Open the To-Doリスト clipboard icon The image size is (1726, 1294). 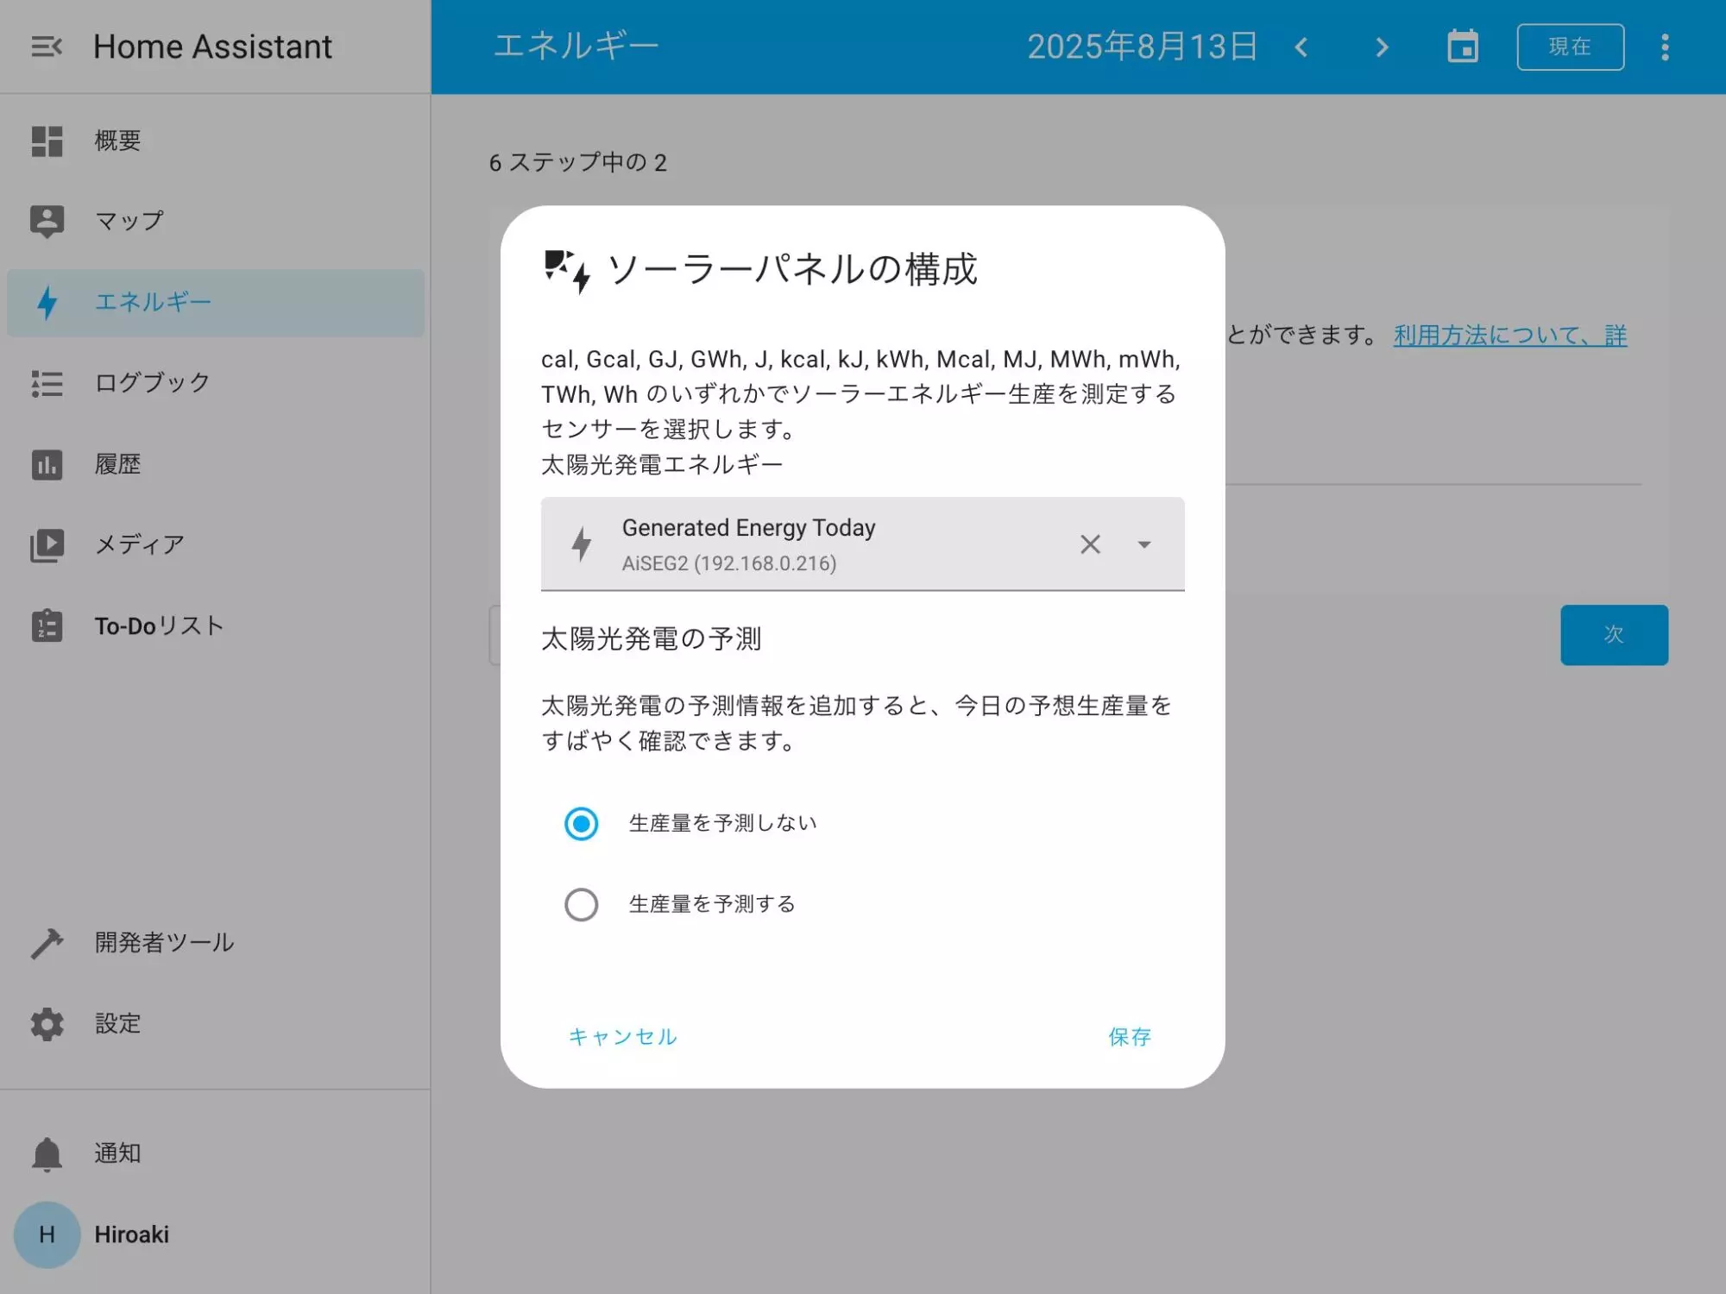click(x=47, y=625)
